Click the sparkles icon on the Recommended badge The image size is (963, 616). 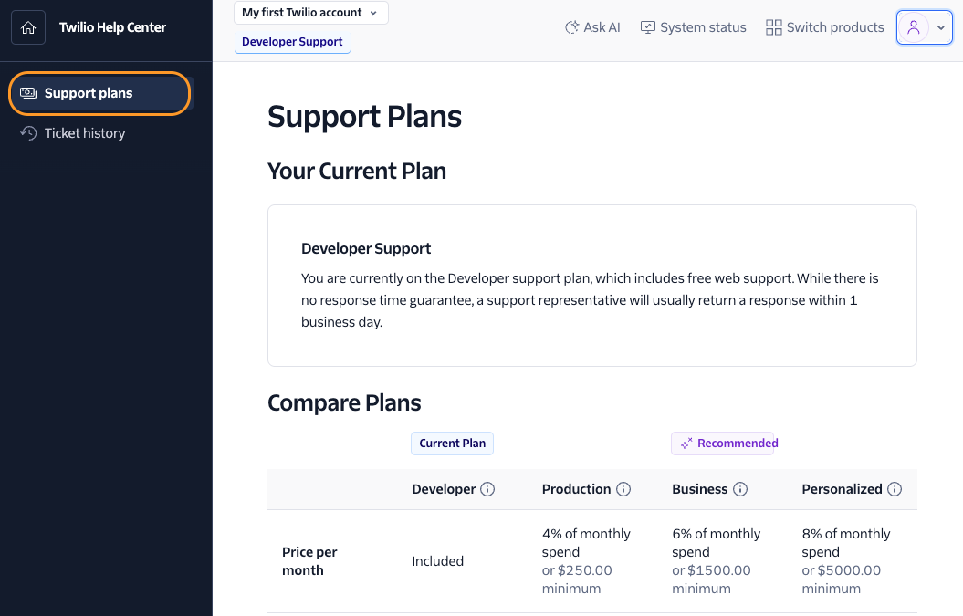pos(686,443)
